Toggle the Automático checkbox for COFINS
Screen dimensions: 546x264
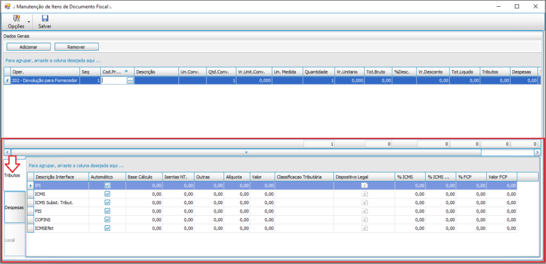107,219
